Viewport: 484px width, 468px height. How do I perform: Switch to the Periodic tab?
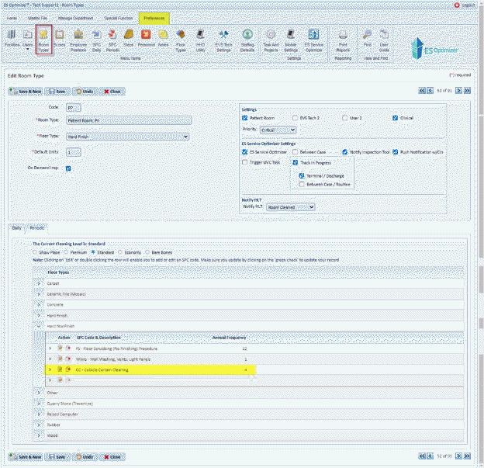pyautogui.click(x=36, y=227)
